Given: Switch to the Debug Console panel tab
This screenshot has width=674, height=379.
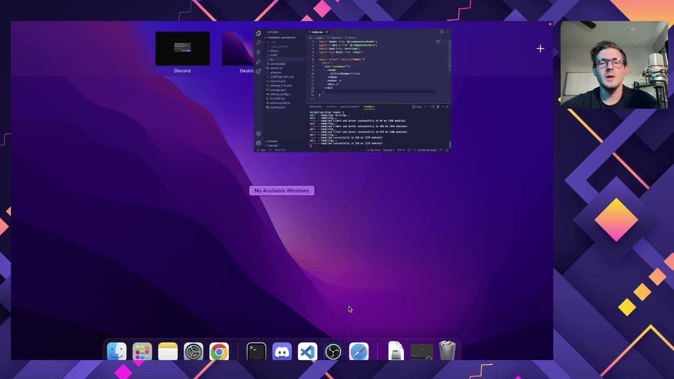Looking at the screenshot, I should click(x=349, y=107).
